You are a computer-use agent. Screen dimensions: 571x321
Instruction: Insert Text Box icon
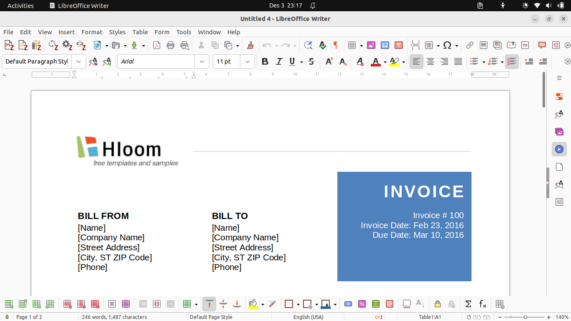tap(399, 45)
